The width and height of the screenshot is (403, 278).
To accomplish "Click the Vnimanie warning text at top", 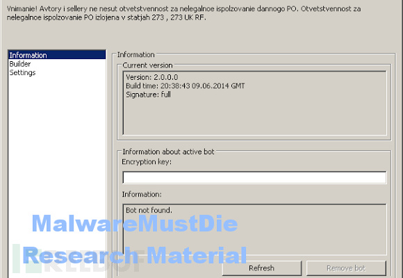I will point(183,13).
